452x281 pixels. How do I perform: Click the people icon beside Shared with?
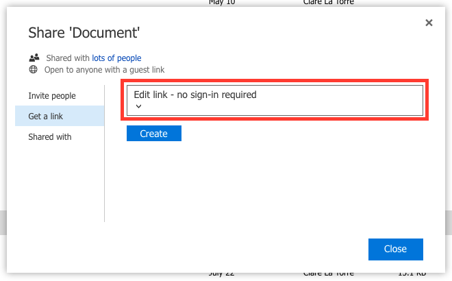34,58
